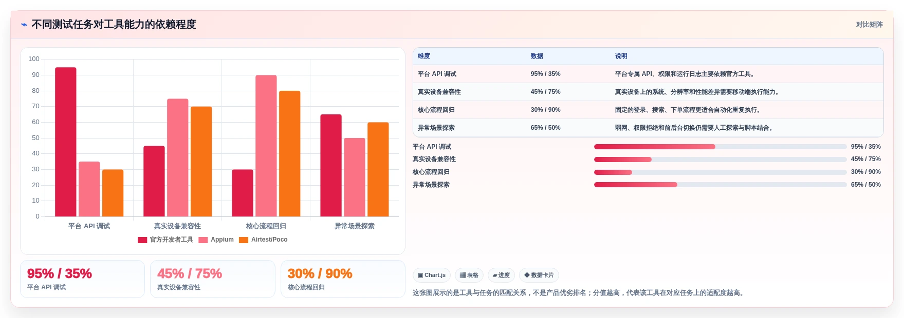Viewport: 904px width, 318px height.
Task: Click the red bar for 核心流程回归
Action: [x=243, y=193]
